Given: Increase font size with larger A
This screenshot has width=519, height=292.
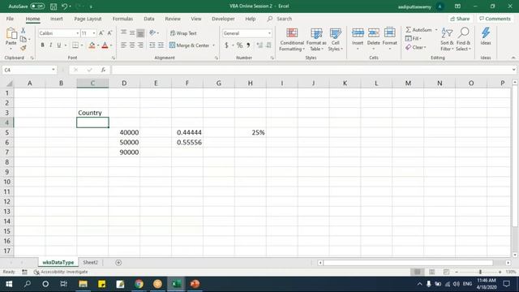Looking at the screenshot, I should point(101,33).
